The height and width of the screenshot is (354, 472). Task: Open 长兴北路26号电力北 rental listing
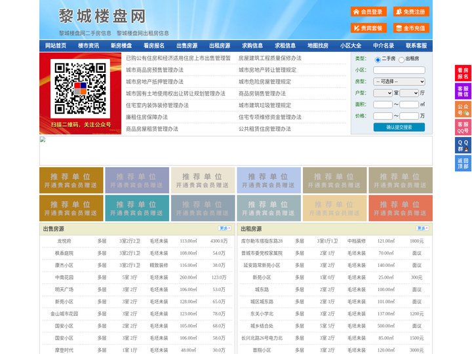pyautogui.click(x=262, y=338)
